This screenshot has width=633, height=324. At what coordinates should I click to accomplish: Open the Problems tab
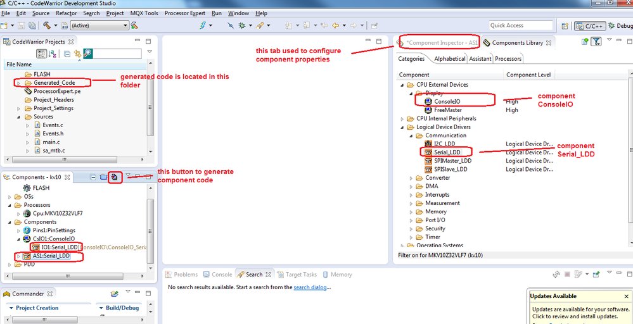pos(182,275)
